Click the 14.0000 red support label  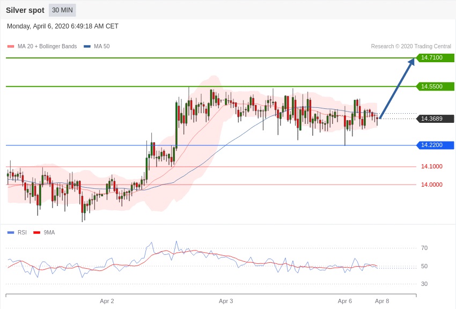click(431, 185)
